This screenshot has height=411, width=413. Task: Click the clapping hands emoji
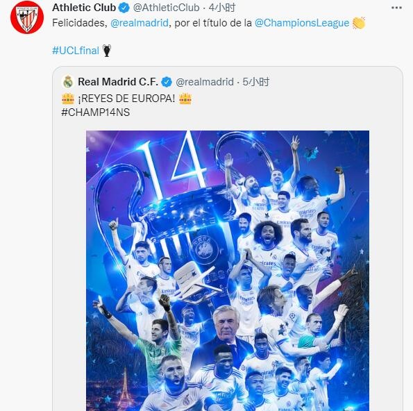point(359,23)
